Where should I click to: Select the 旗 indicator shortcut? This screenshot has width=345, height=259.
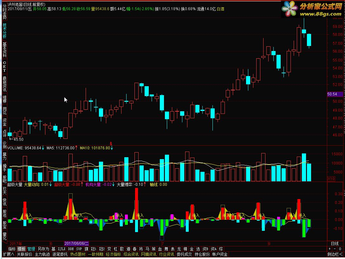click(x=87, y=249)
